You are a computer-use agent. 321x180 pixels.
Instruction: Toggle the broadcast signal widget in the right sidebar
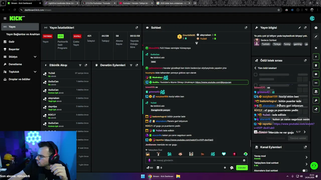pyautogui.click(x=316, y=83)
